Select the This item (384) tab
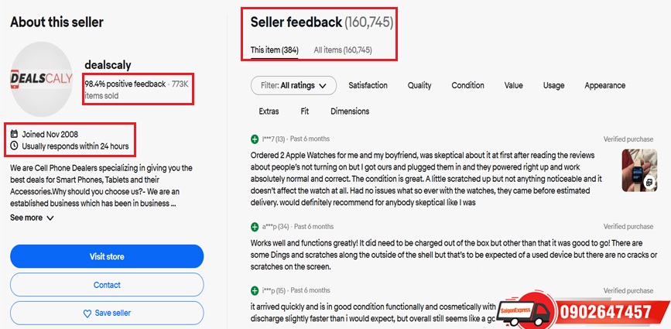This screenshot has width=671, height=329. pyautogui.click(x=274, y=50)
